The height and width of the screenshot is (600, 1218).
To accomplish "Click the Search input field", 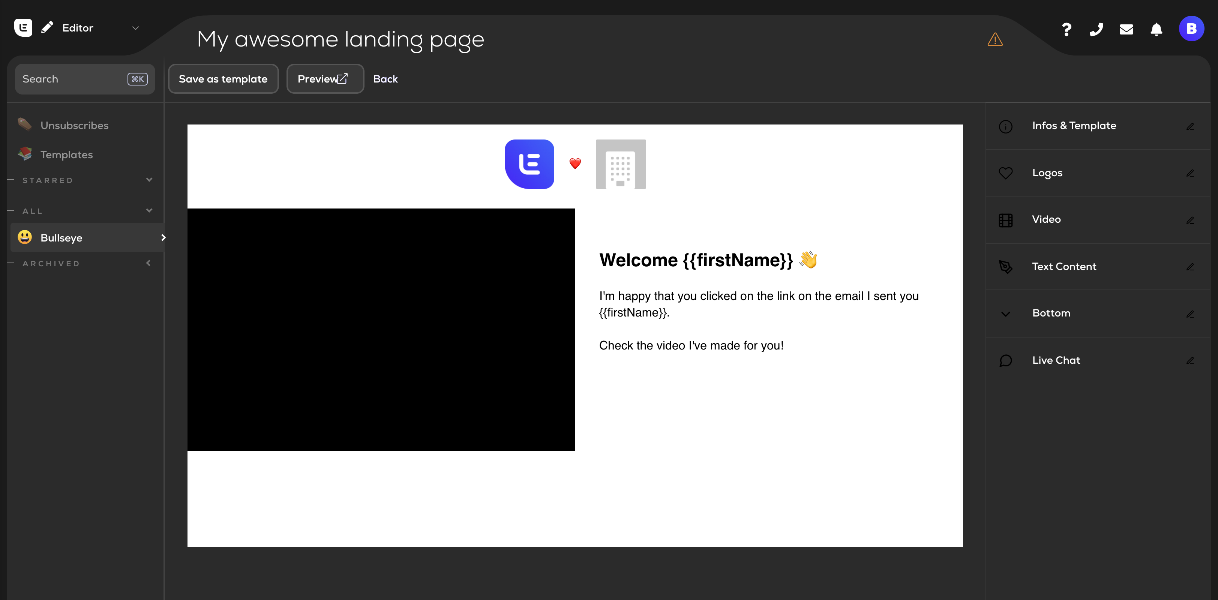I will [85, 79].
